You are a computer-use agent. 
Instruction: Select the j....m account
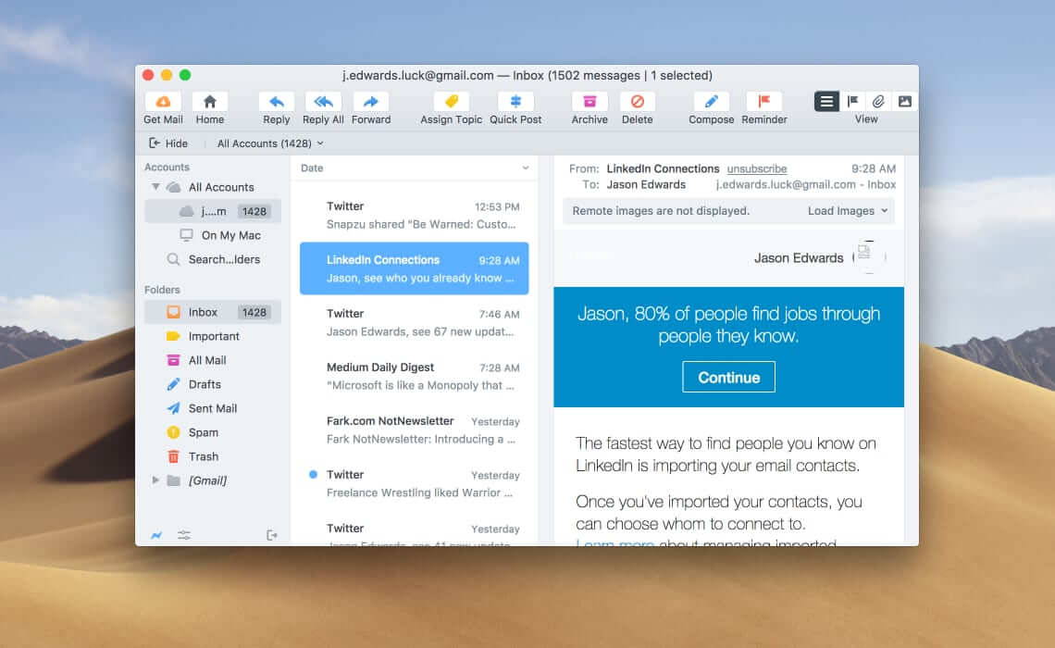[x=213, y=211]
